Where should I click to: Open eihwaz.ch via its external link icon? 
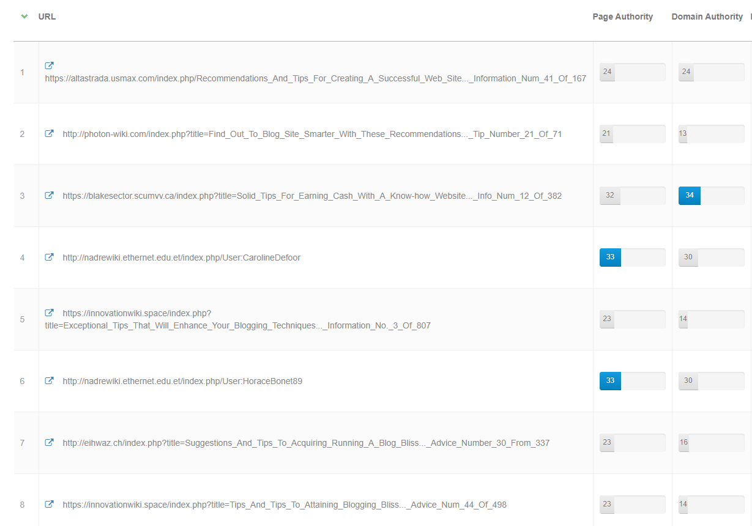coord(49,442)
